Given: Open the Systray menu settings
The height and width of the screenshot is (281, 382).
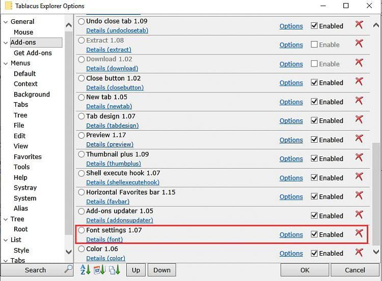Looking at the screenshot, I should point(25,188).
